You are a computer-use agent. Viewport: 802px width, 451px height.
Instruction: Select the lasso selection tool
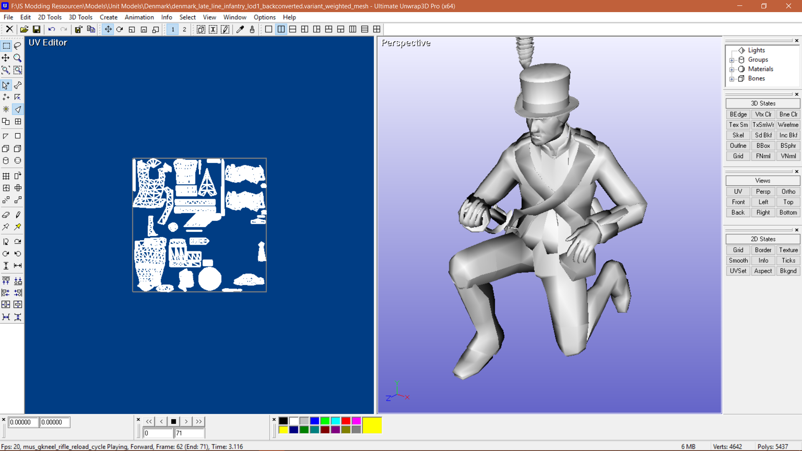(x=18, y=46)
